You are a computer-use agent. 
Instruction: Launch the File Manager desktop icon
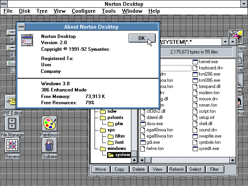point(12,123)
